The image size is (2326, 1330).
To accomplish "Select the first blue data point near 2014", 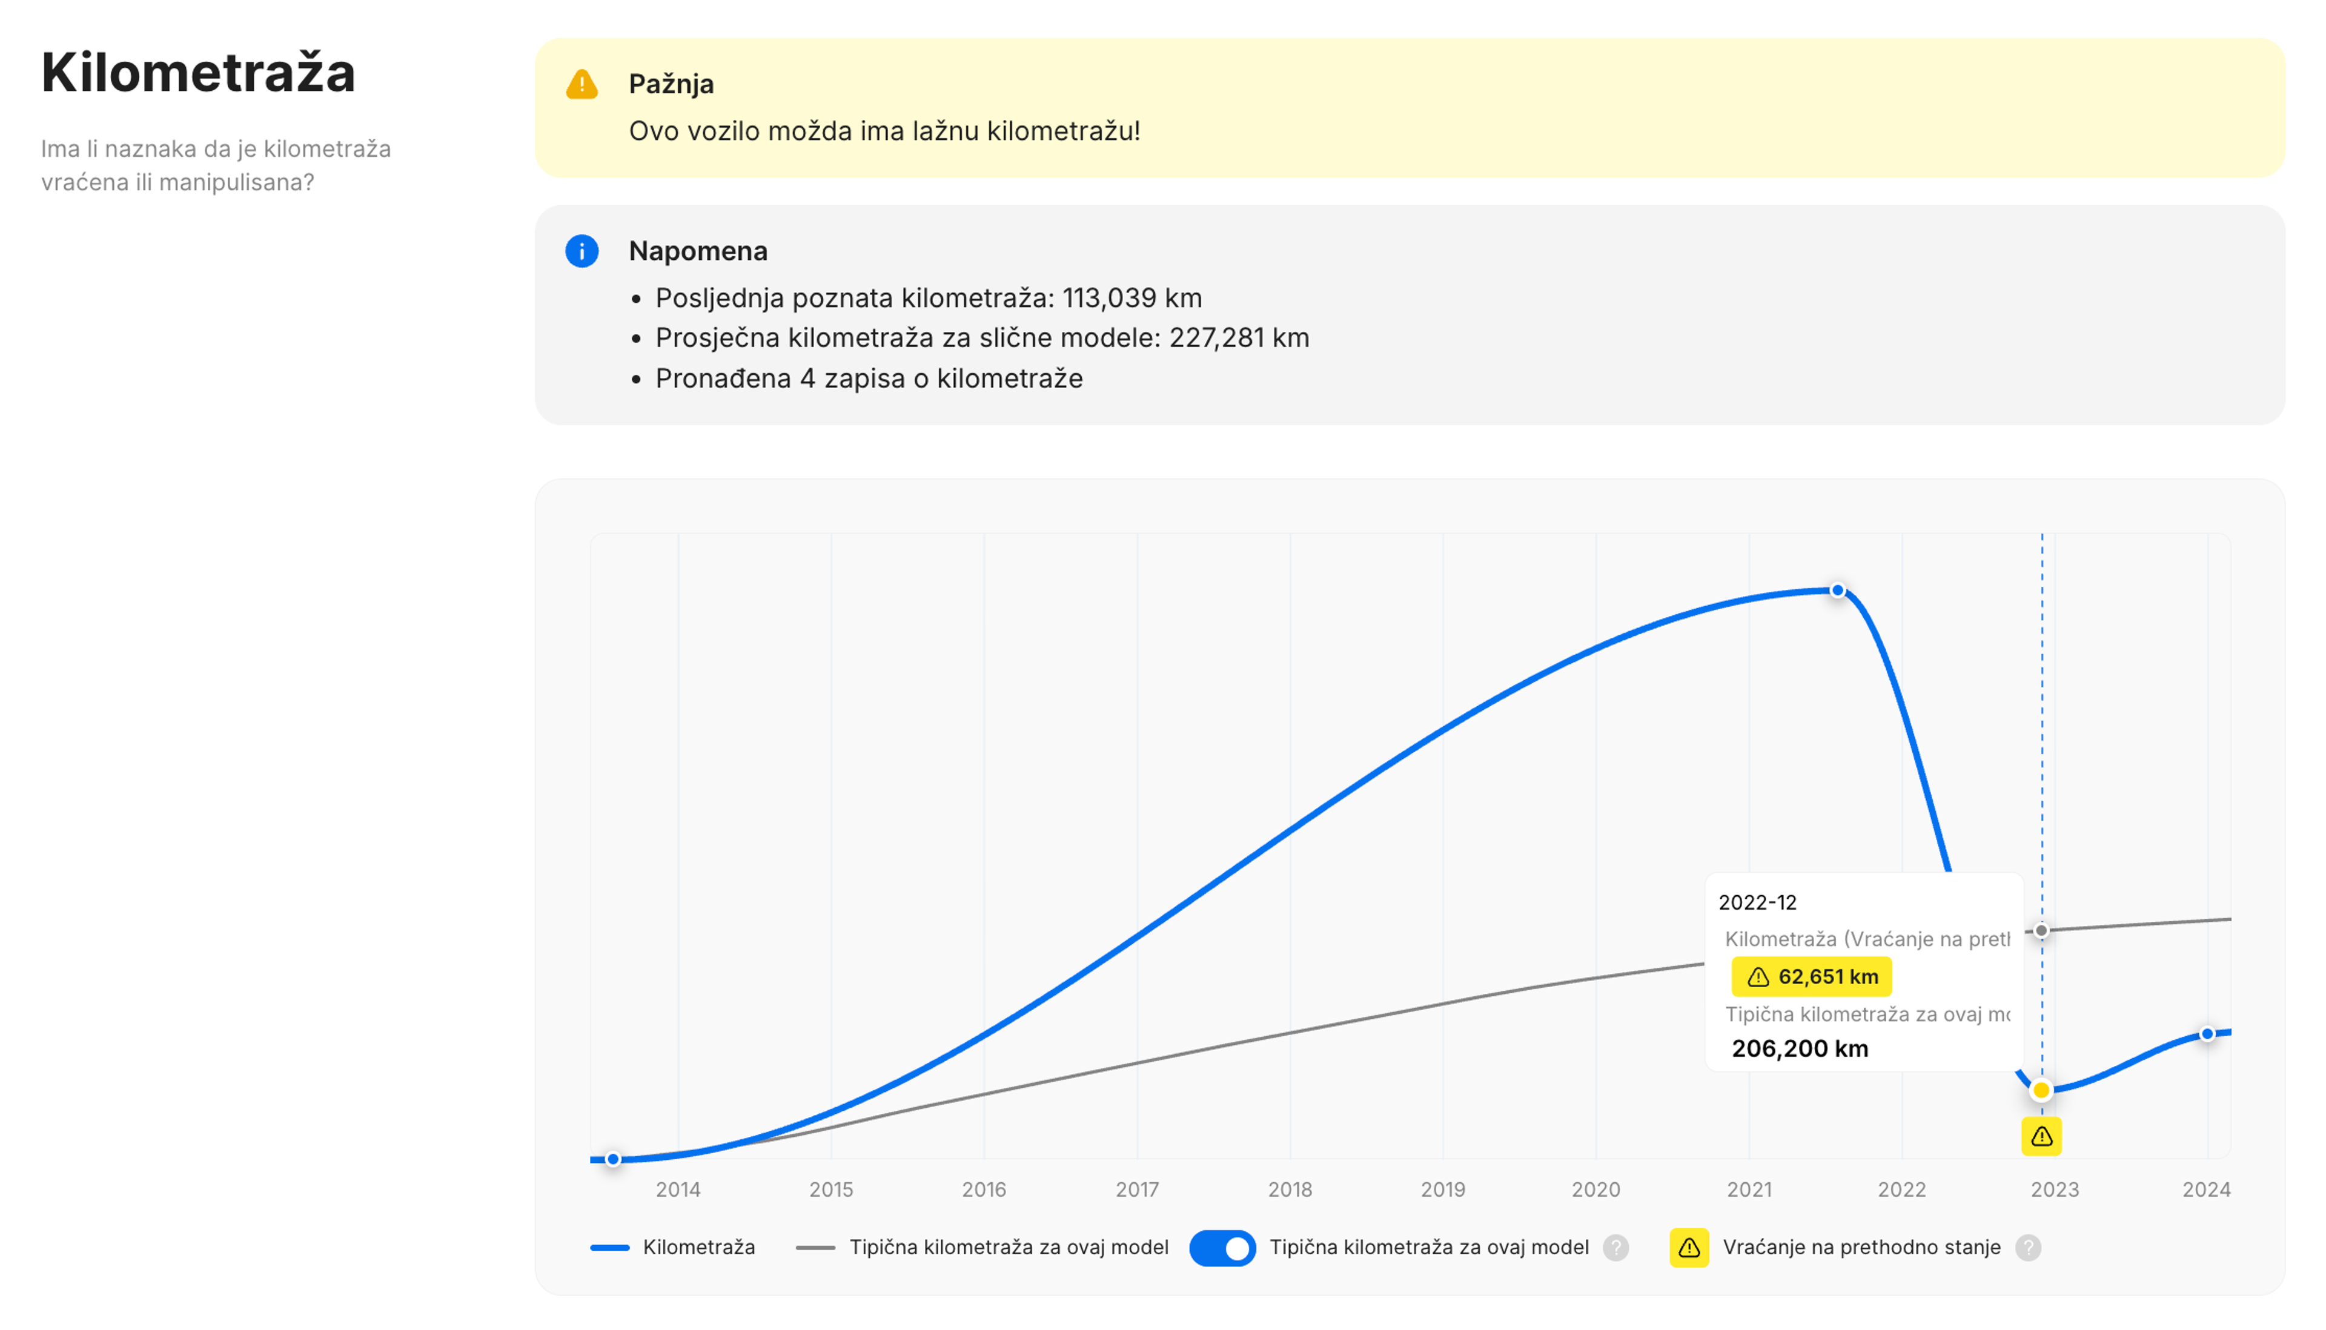I will 613,1159.
